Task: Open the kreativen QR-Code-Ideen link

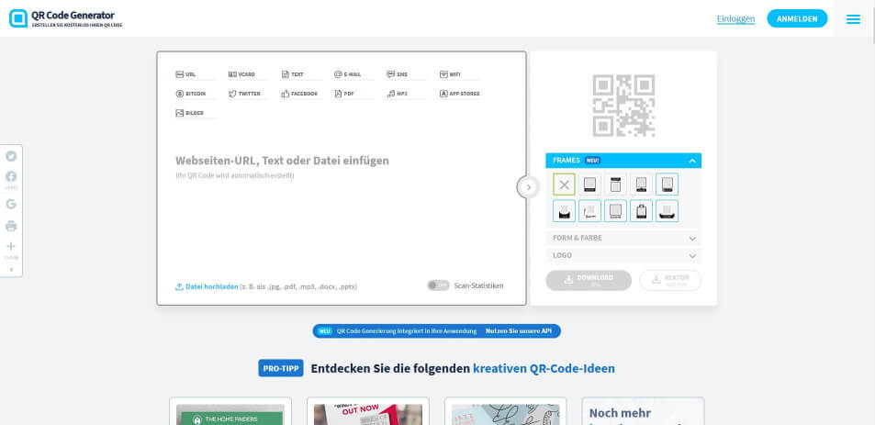Action: click(x=544, y=369)
